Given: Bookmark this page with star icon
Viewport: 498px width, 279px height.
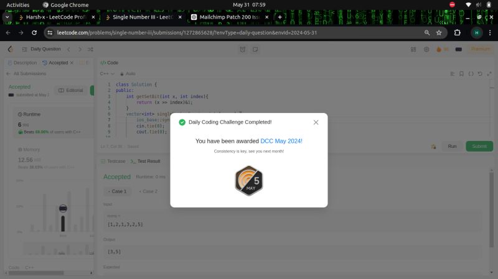Looking at the screenshot, I should pos(439,33).
